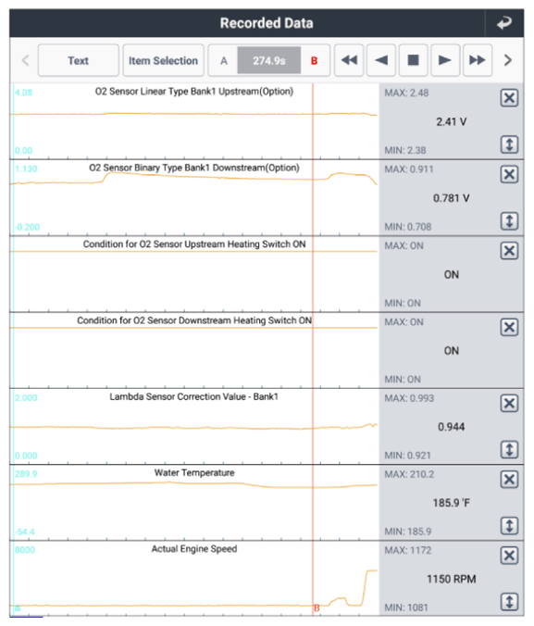Go to next toolbar page chevron
This screenshot has width=534, height=626.
point(508,61)
